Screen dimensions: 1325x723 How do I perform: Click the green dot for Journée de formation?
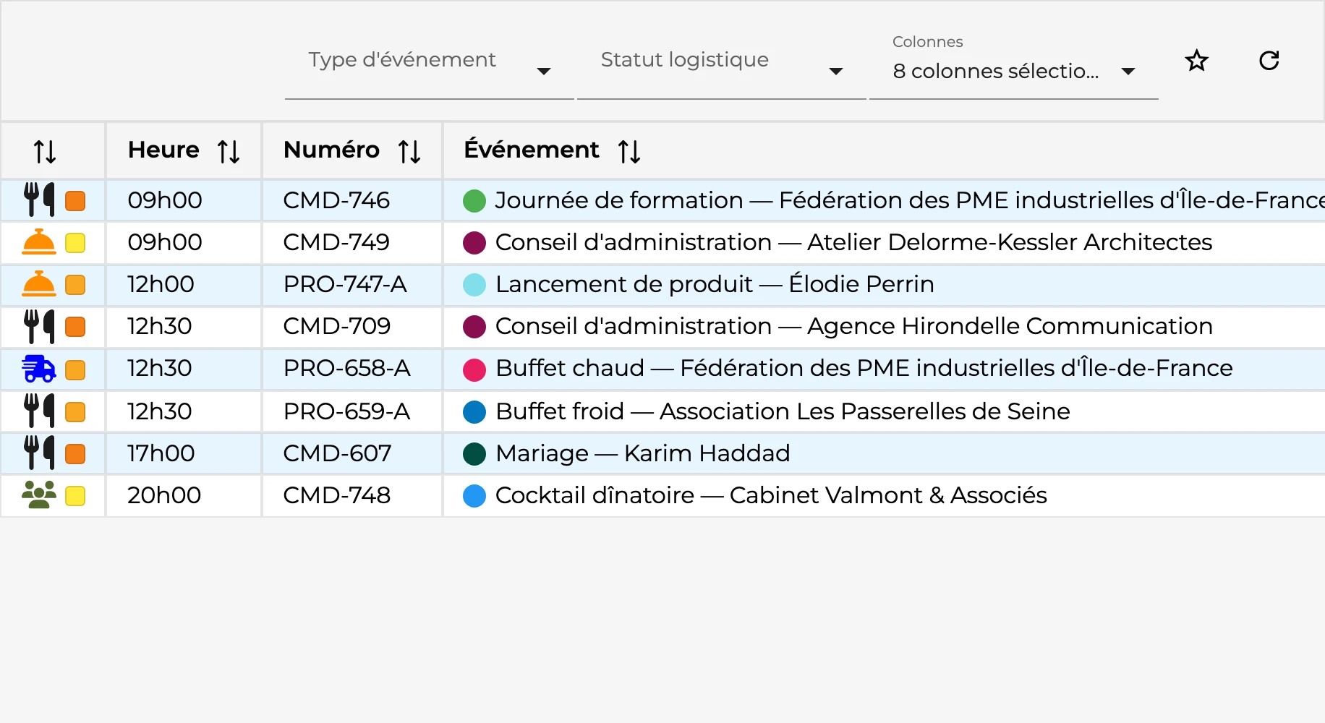point(474,200)
